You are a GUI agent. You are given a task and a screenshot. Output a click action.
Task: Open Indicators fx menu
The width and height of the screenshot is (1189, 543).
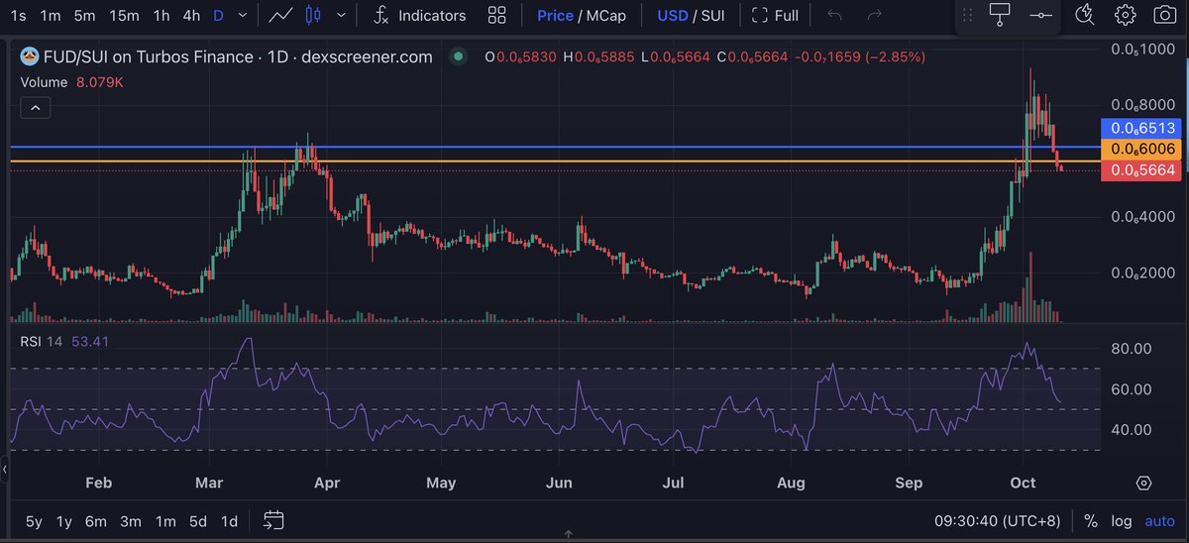pos(419,15)
